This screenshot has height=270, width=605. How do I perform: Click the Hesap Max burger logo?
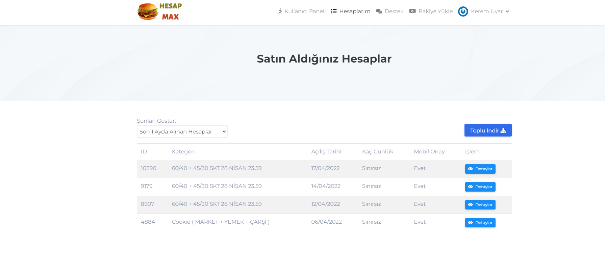(159, 11)
